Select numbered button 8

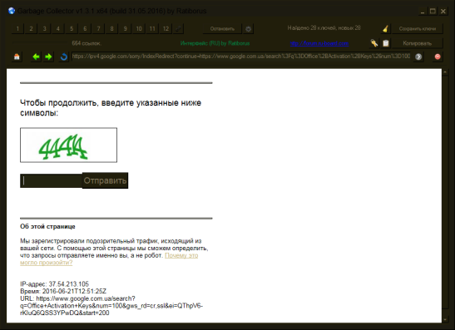(111, 29)
